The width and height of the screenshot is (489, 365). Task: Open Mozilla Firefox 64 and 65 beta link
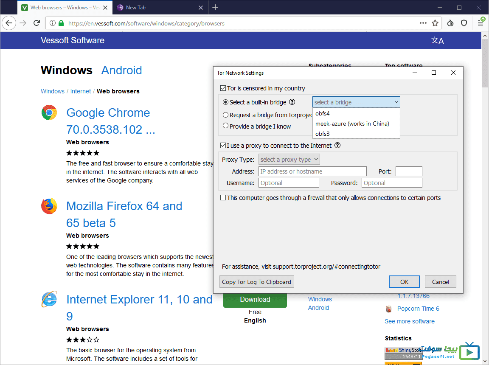click(x=124, y=214)
